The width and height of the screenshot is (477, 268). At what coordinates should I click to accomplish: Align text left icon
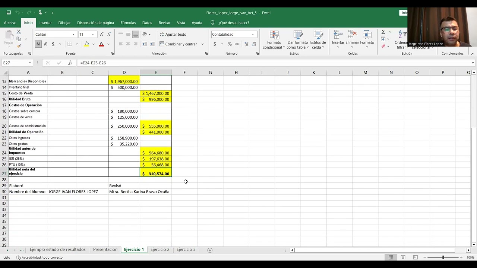[x=121, y=44]
